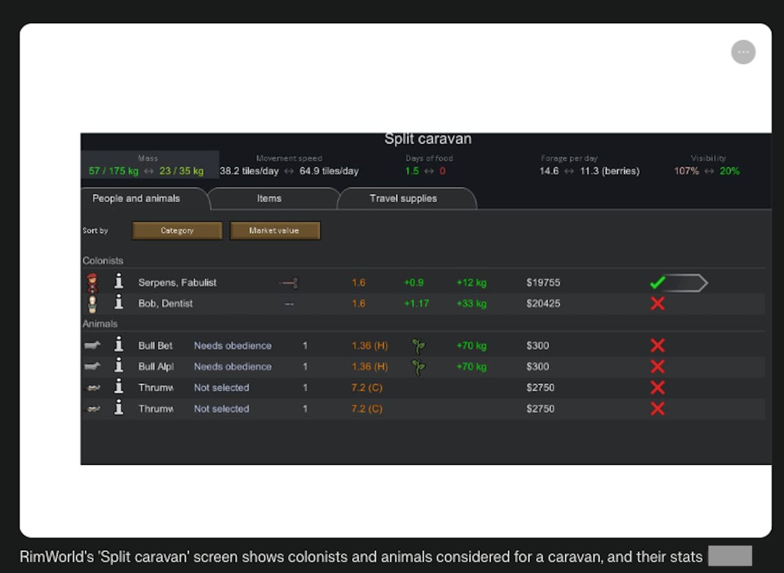
Task: Click Bull Alpl animal icon
Action: click(92, 366)
